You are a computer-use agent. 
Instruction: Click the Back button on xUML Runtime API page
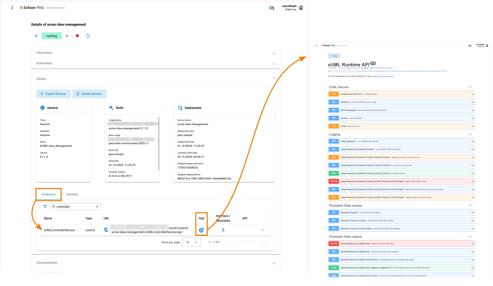334,56
